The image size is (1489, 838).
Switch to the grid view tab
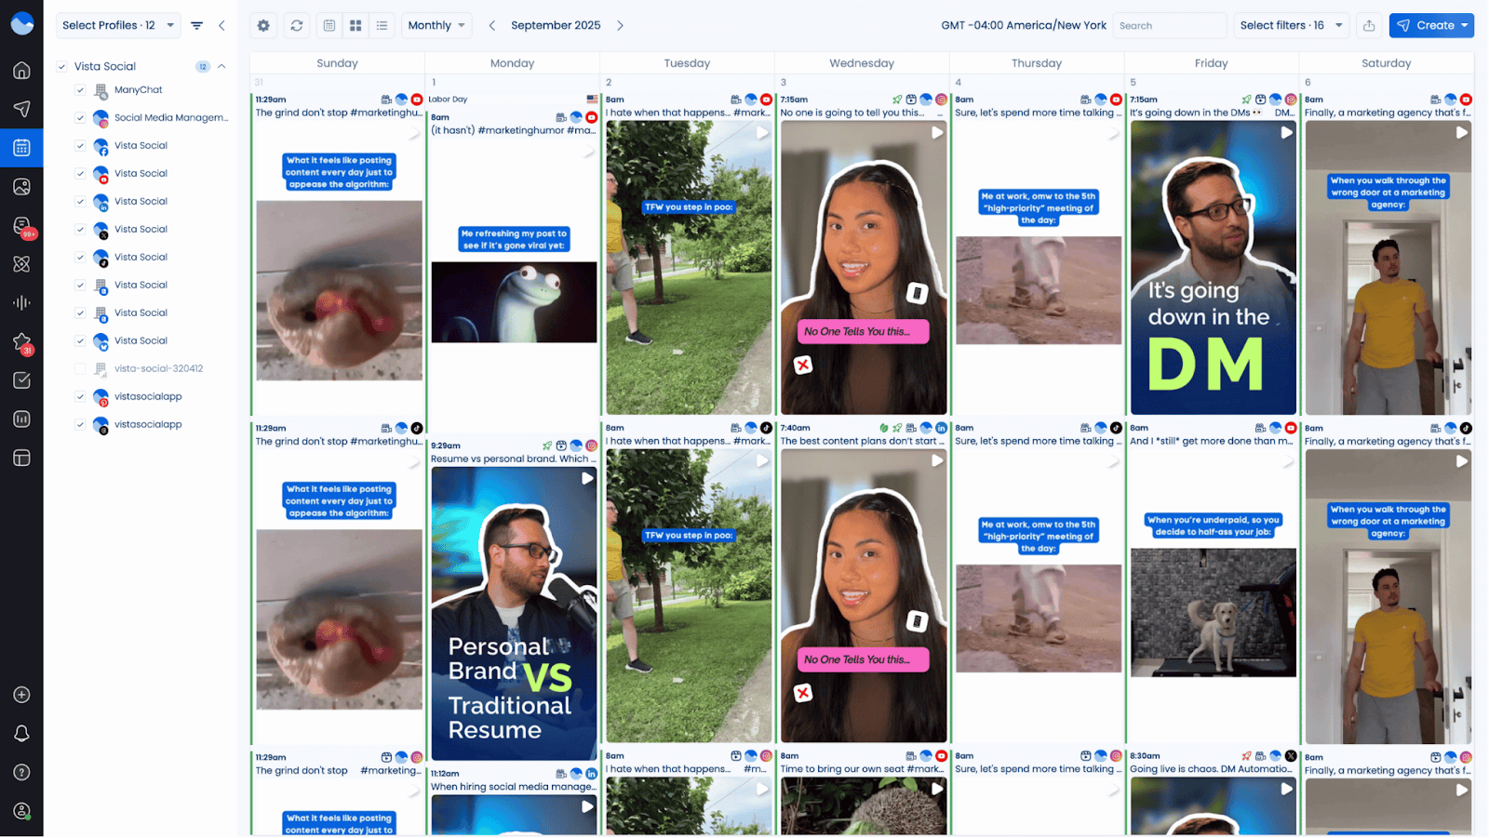355,26
